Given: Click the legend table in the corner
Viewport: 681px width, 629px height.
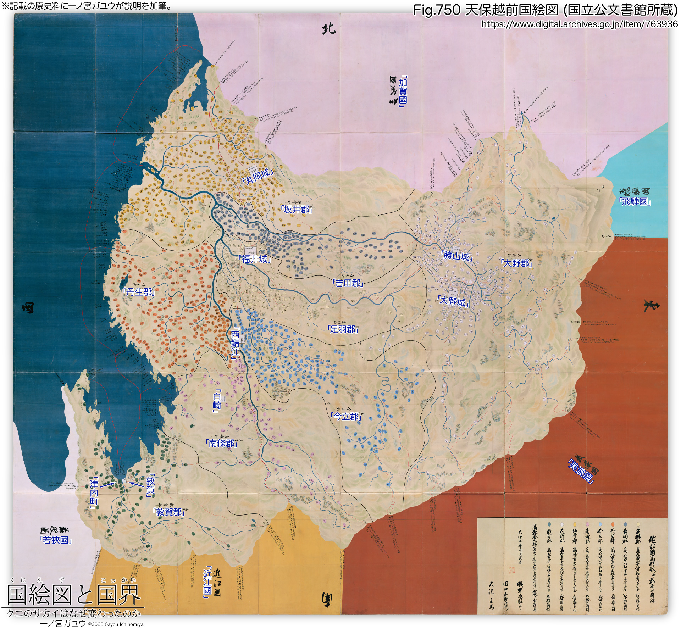Looking at the screenshot, I should [x=572, y=566].
